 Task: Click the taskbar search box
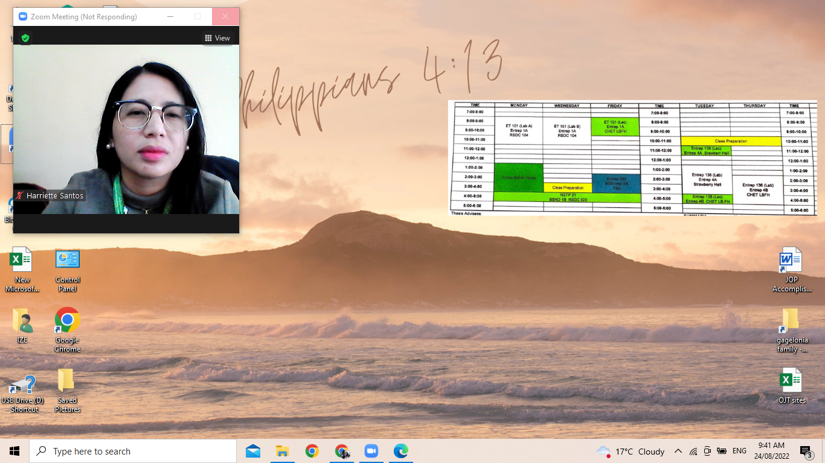(x=133, y=451)
